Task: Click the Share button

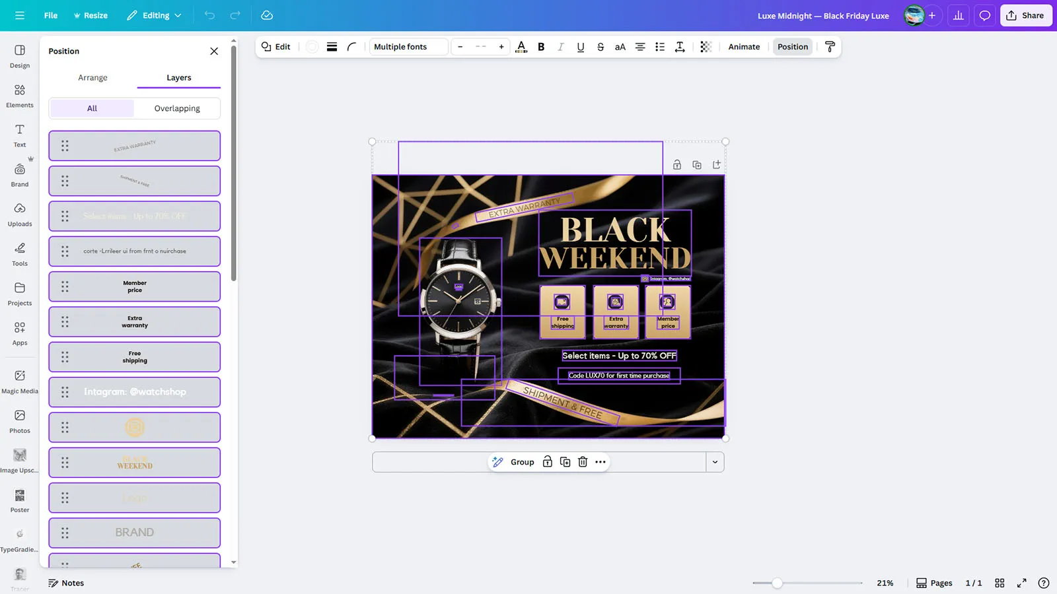Action: coord(1025,15)
